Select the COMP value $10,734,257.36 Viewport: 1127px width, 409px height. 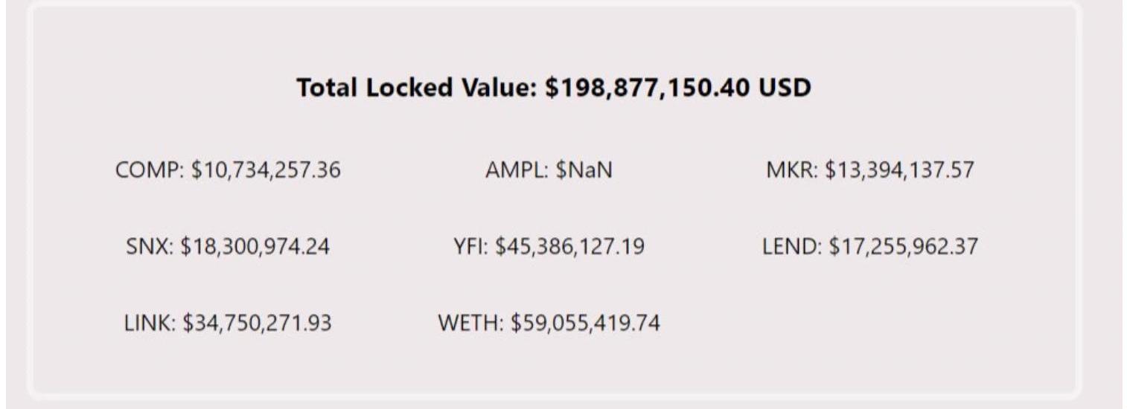pyautogui.click(x=266, y=171)
